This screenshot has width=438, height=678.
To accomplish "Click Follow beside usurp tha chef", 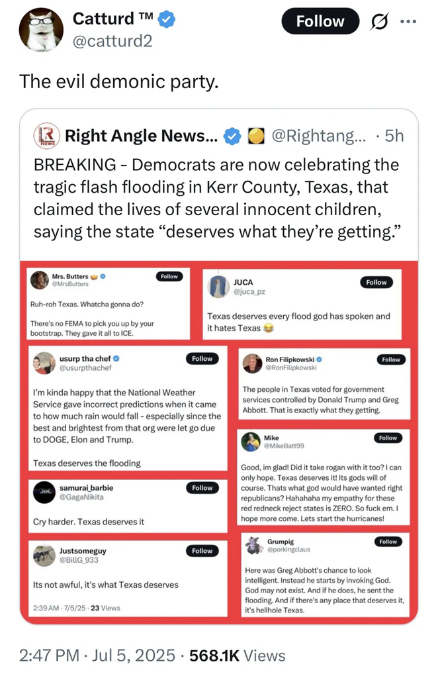I will click(202, 359).
